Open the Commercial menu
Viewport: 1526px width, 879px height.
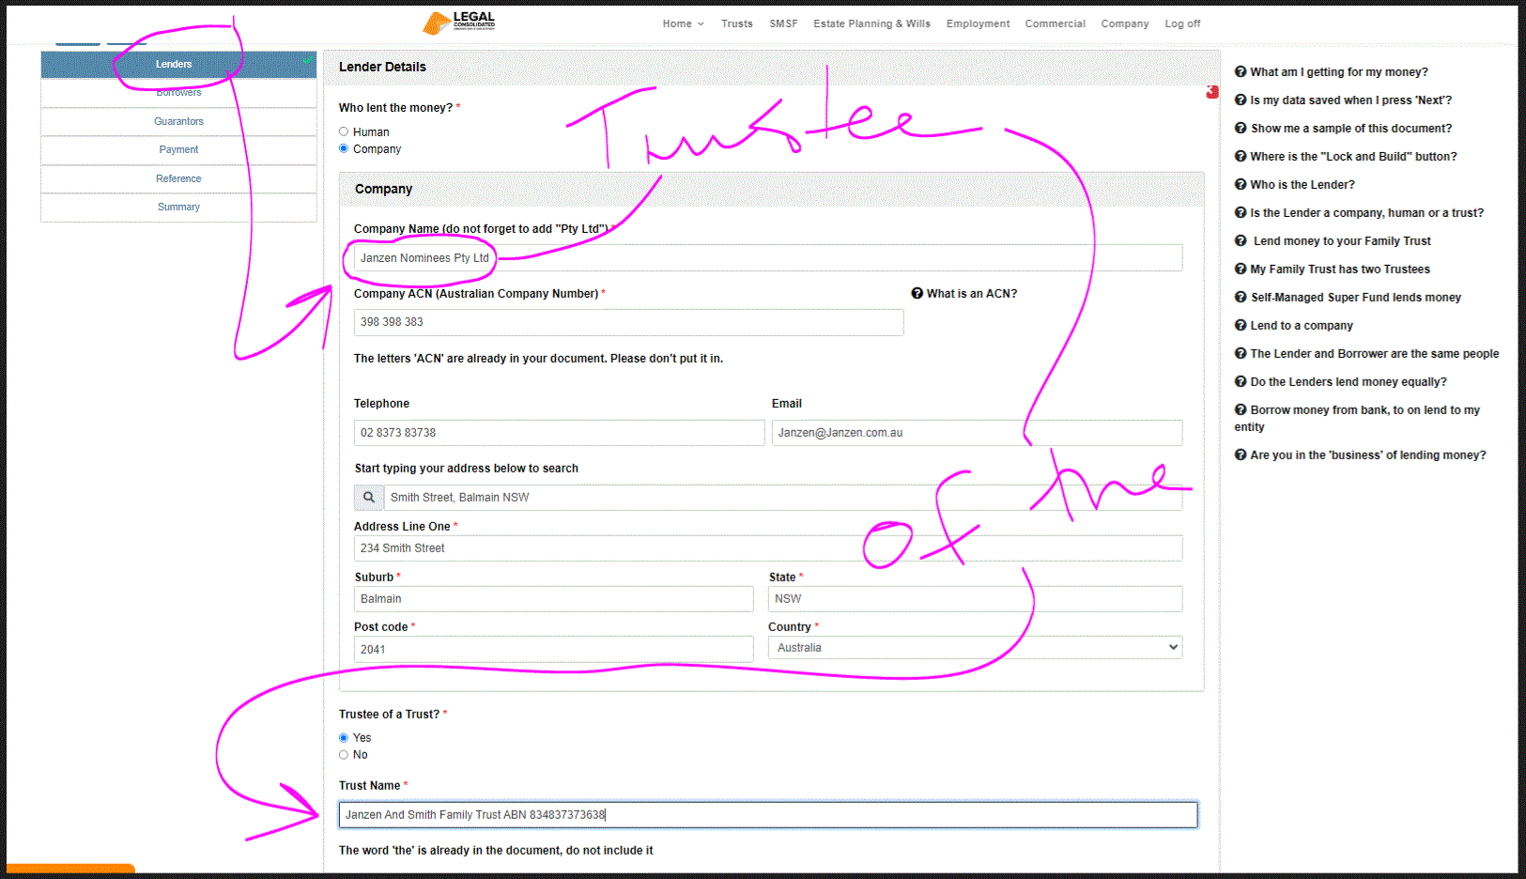(x=1055, y=24)
